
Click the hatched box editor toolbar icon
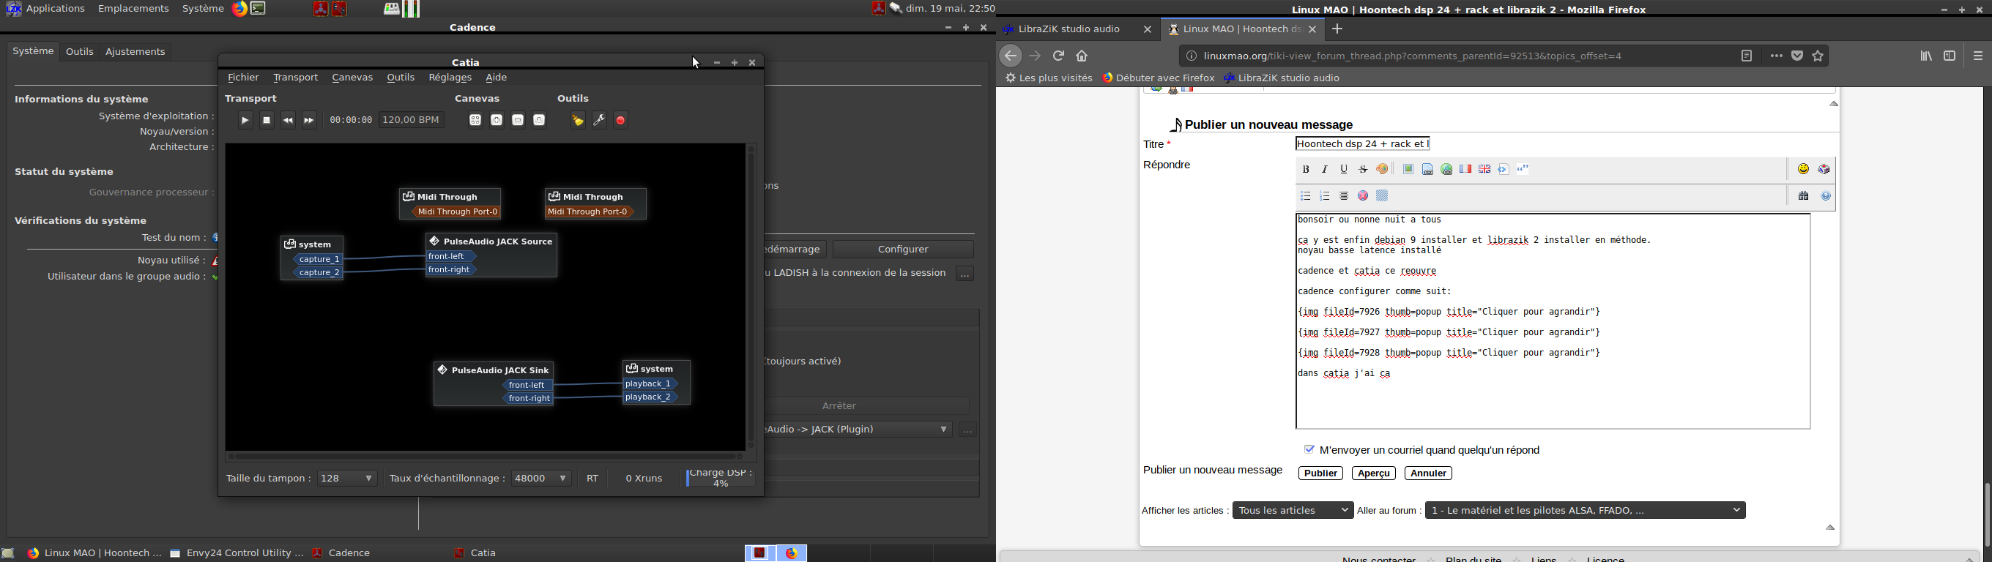click(x=1383, y=196)
